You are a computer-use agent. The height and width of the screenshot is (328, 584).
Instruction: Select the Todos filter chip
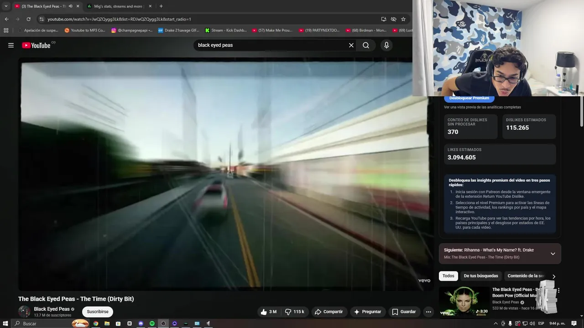(448, 276)
